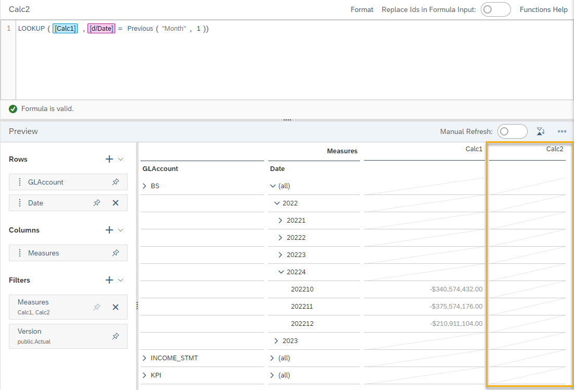
Task: Expand quarter 20221
Action: [x=280, y=221]
